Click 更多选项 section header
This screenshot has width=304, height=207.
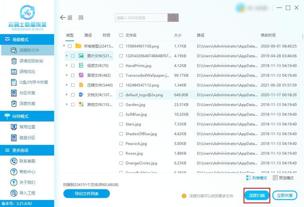pos(27,150)
